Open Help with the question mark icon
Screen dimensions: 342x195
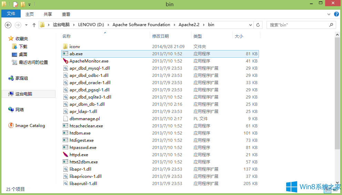(336, 14)
